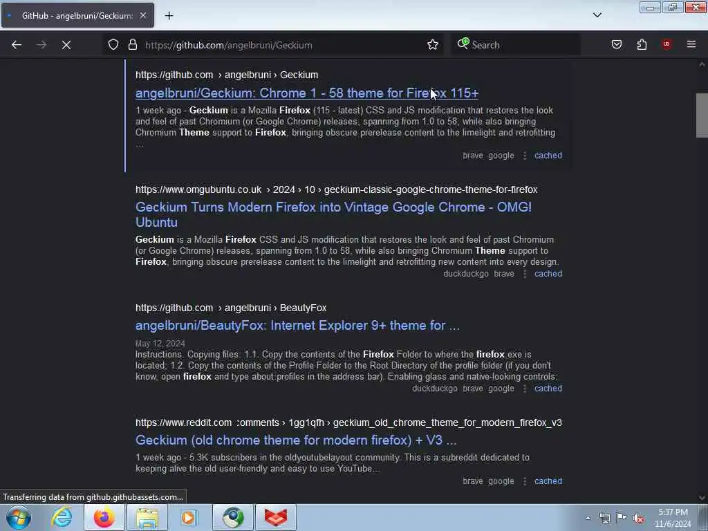Bookmark this page with the star icon
708x531 pixels.
coord(433,45)
